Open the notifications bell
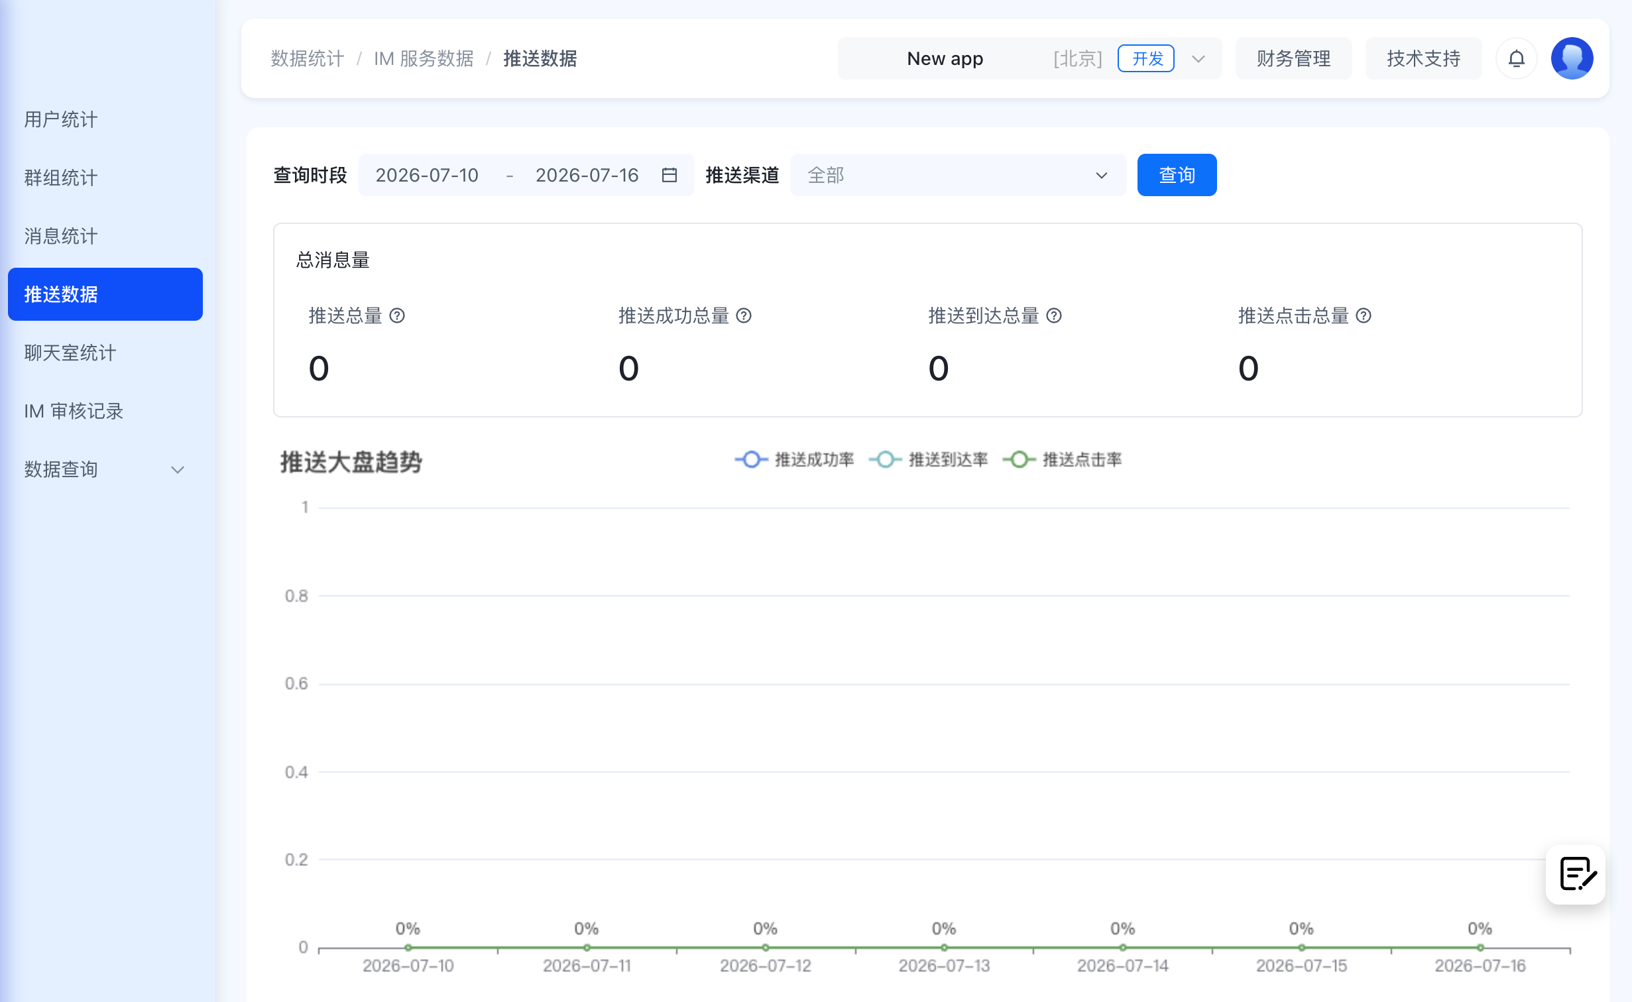1632x1002 pixels. pos(1516,58)
